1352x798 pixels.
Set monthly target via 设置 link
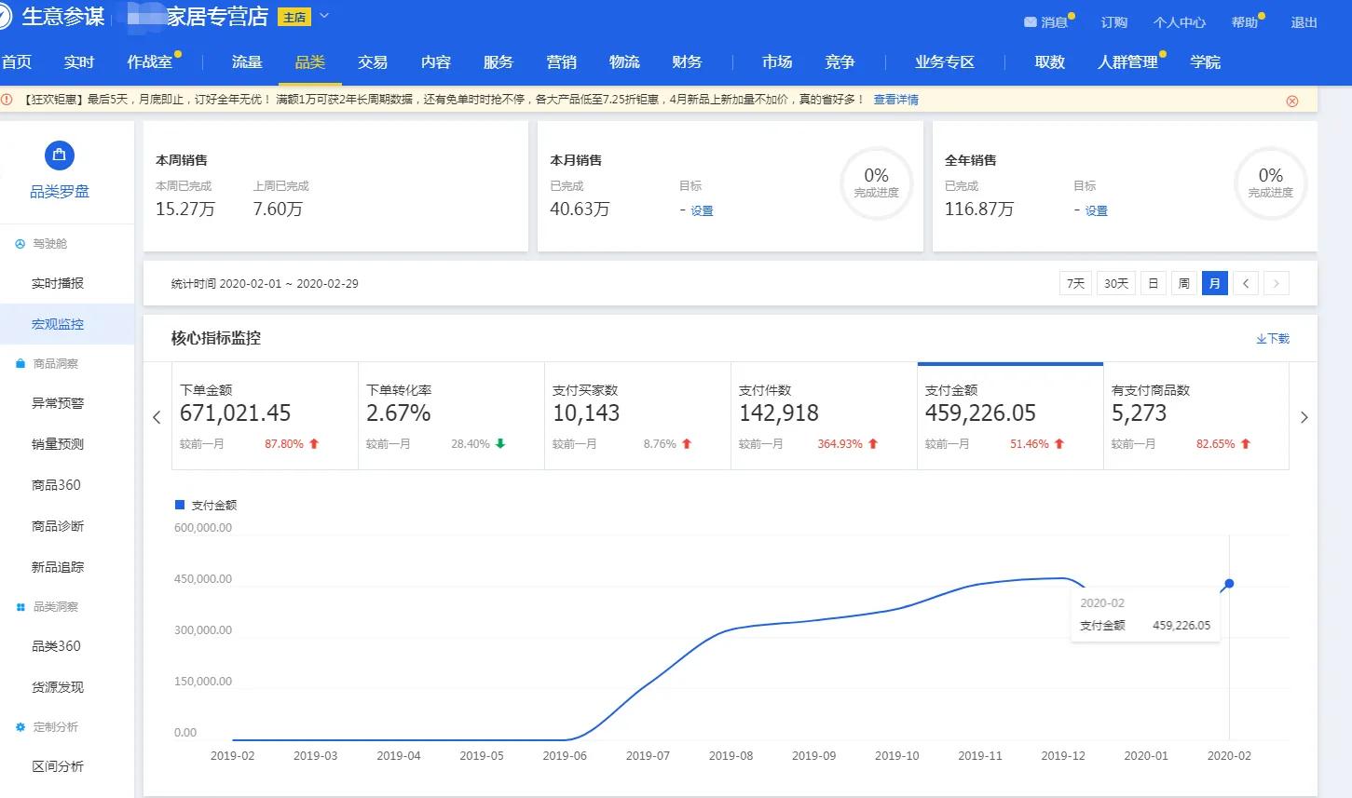(x=701, y=210)
